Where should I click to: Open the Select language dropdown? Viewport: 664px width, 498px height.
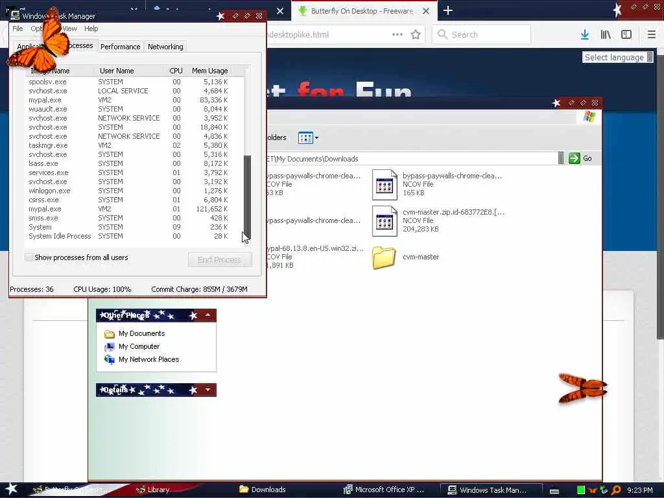618,57
